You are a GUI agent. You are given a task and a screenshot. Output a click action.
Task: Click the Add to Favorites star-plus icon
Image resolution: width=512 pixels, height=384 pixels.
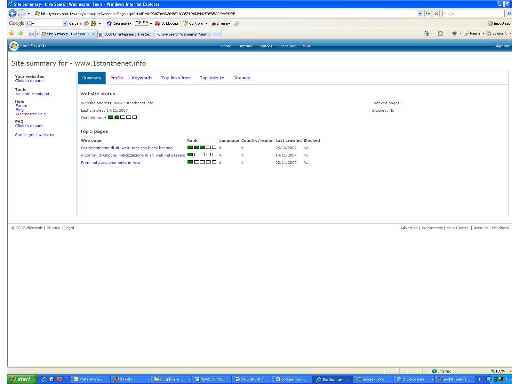(20, 33)
